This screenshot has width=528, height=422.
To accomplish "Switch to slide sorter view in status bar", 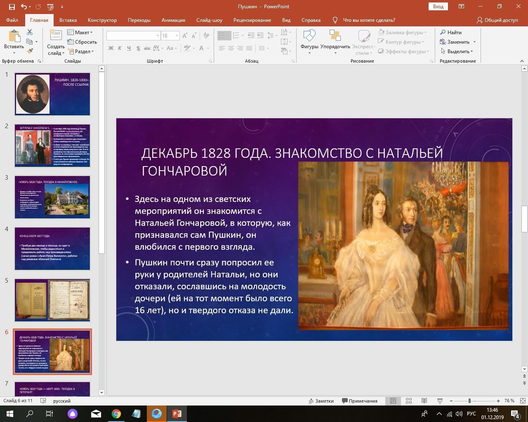I will (x=409, y=401).
